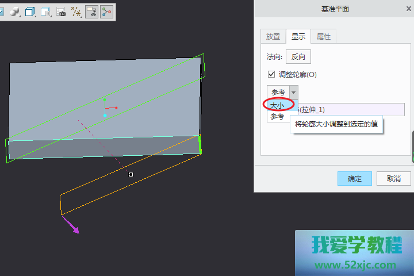
Task: Choose 参考 option in the dropdown list
Action: [278, 117]
